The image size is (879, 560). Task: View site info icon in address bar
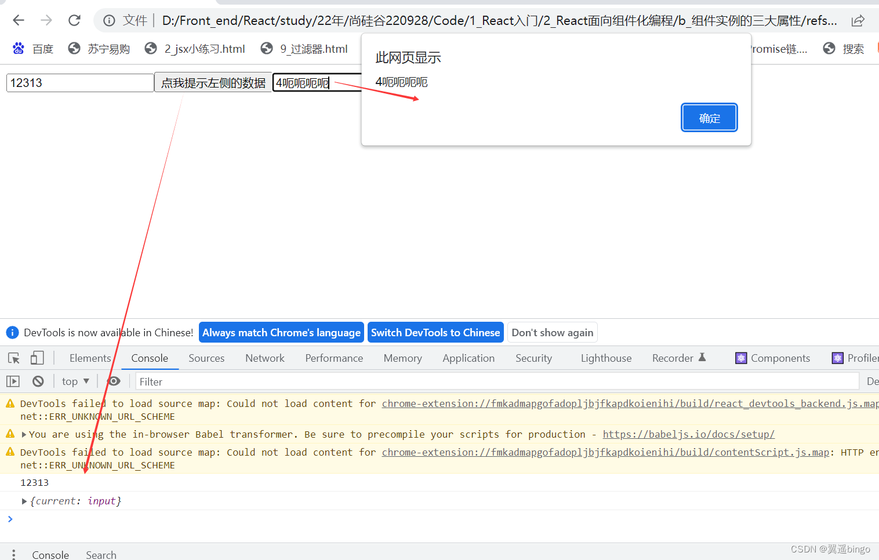[109, 21]
